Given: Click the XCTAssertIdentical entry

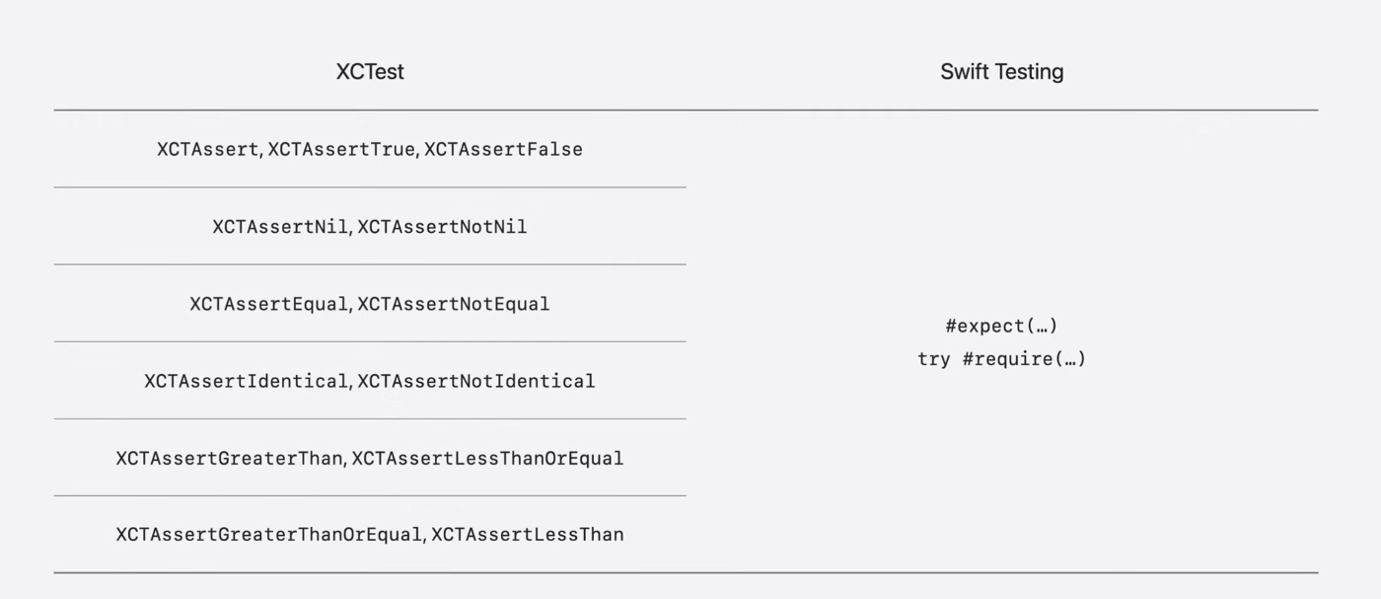Looking at the screenshot, I should click(x=246, y=381).
